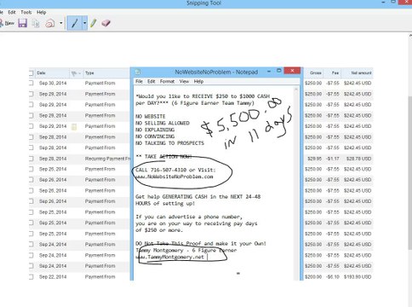Open Notepad Edit menu
The width and height of the screenshot is (412, 307).
152,82
